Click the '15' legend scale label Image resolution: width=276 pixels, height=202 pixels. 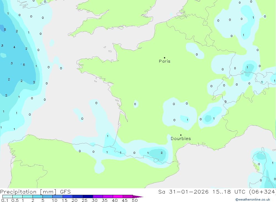coord(65,200)
